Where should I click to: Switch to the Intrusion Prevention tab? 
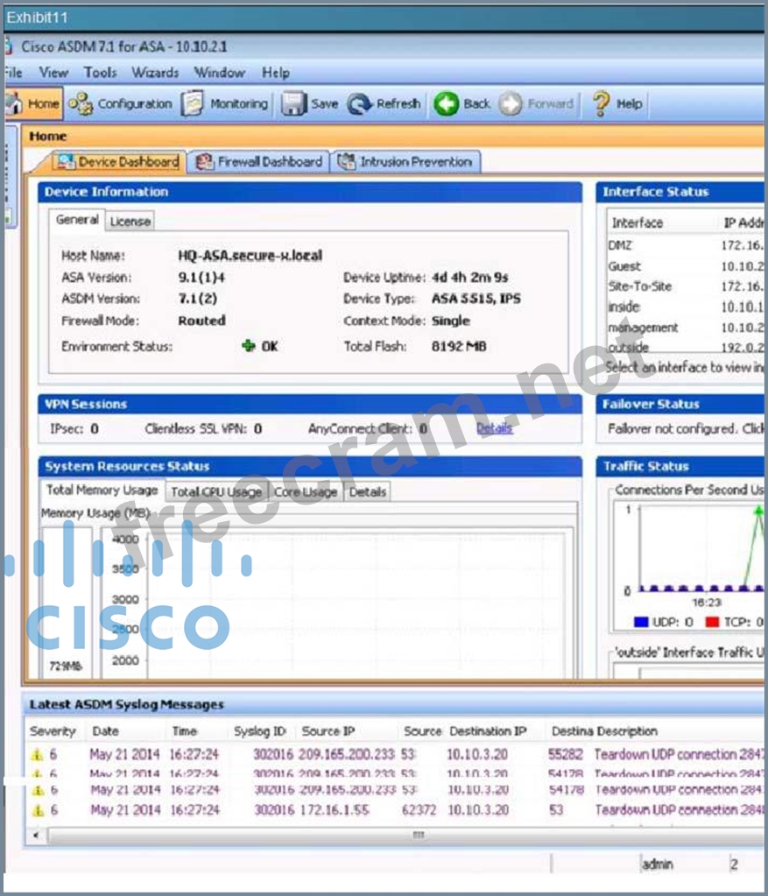click(x=405, y=162)
